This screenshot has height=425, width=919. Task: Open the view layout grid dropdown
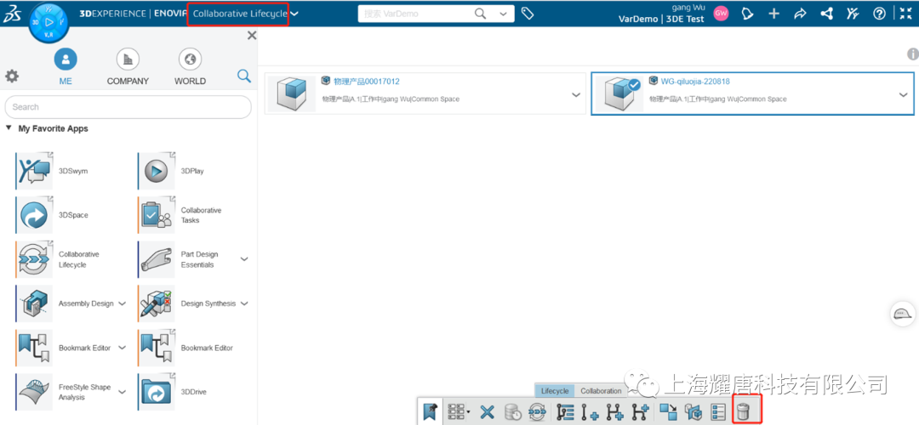coord(459,411)
